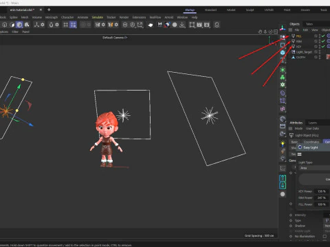Viewport: 330px width, 247px height.
Task: Switch to the Standard layout tab
Action: coord(210,10)
